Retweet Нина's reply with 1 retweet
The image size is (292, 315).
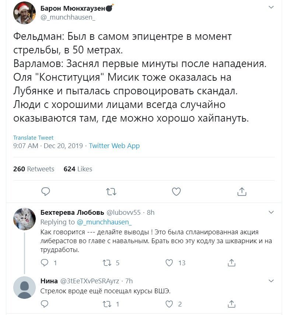107,304
